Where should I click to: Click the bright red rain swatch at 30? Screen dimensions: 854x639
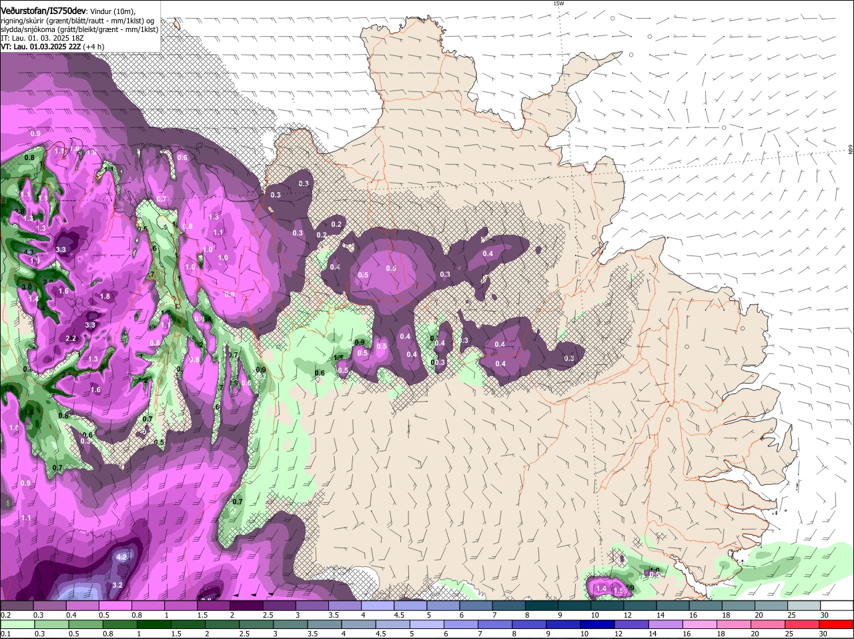pos(837,624)
